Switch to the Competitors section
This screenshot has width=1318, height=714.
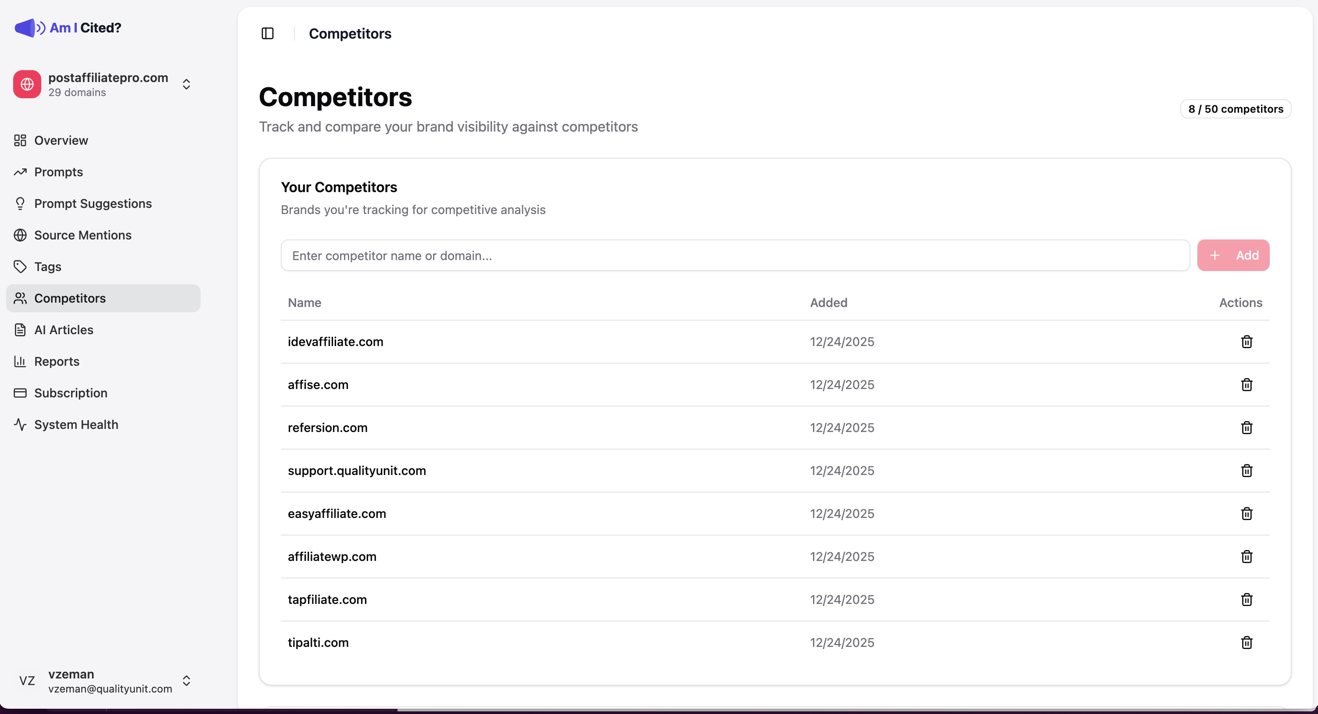(70, 298)
